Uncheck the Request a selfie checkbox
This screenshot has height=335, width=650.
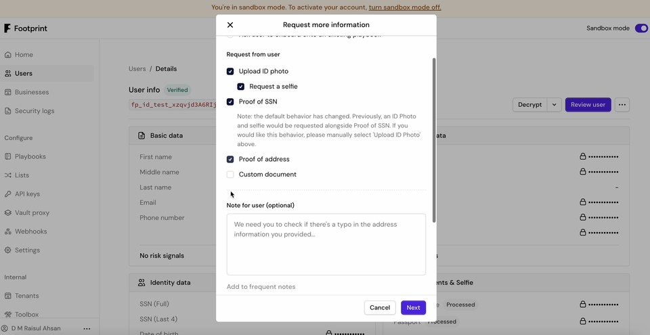[241, 87]
